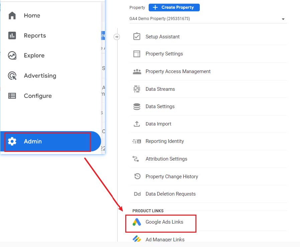Click the circular arrow collapse column icon

click(117, 36)
